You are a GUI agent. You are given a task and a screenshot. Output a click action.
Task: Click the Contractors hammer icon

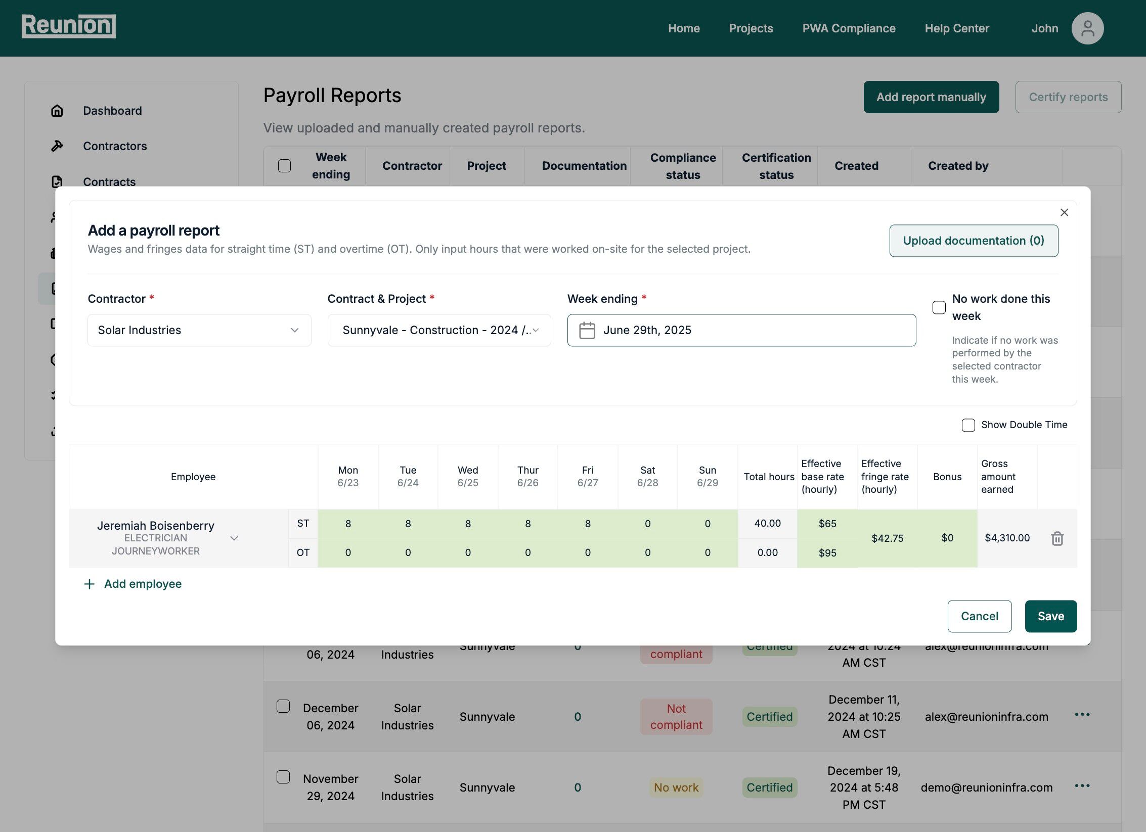click(x=57, y=146)
